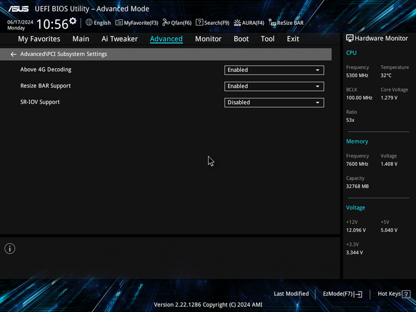The height and width of the screenshot is (312, 416).
Task: Toggle the ReSize BAR icon in top bar
Action: point(272,22)
